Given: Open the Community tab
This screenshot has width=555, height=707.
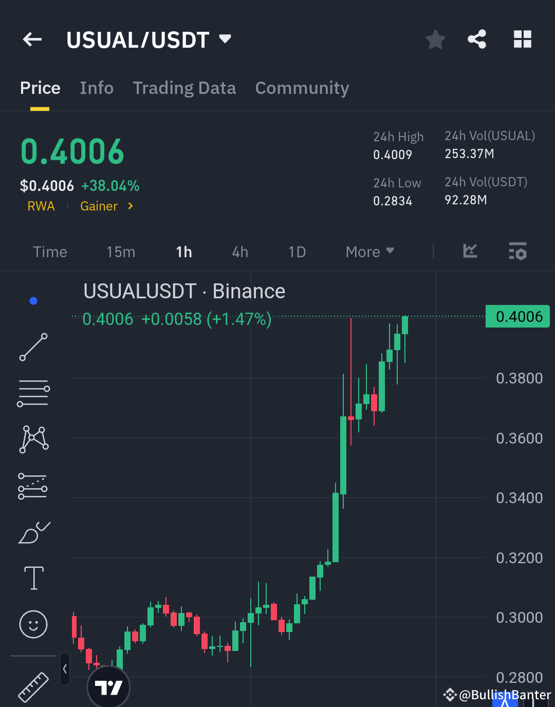Looking at the screenshot, I should pyautogui.click(x=302, y=88).
